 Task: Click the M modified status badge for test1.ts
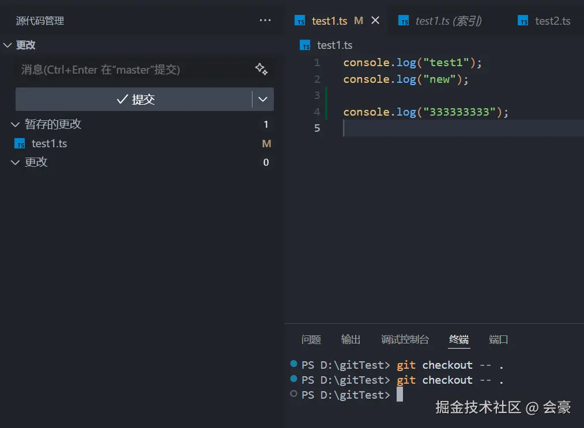point(266,144)
